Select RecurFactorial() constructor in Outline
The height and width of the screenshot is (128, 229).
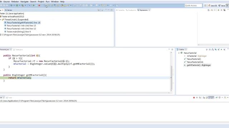(x=193, y=59)
